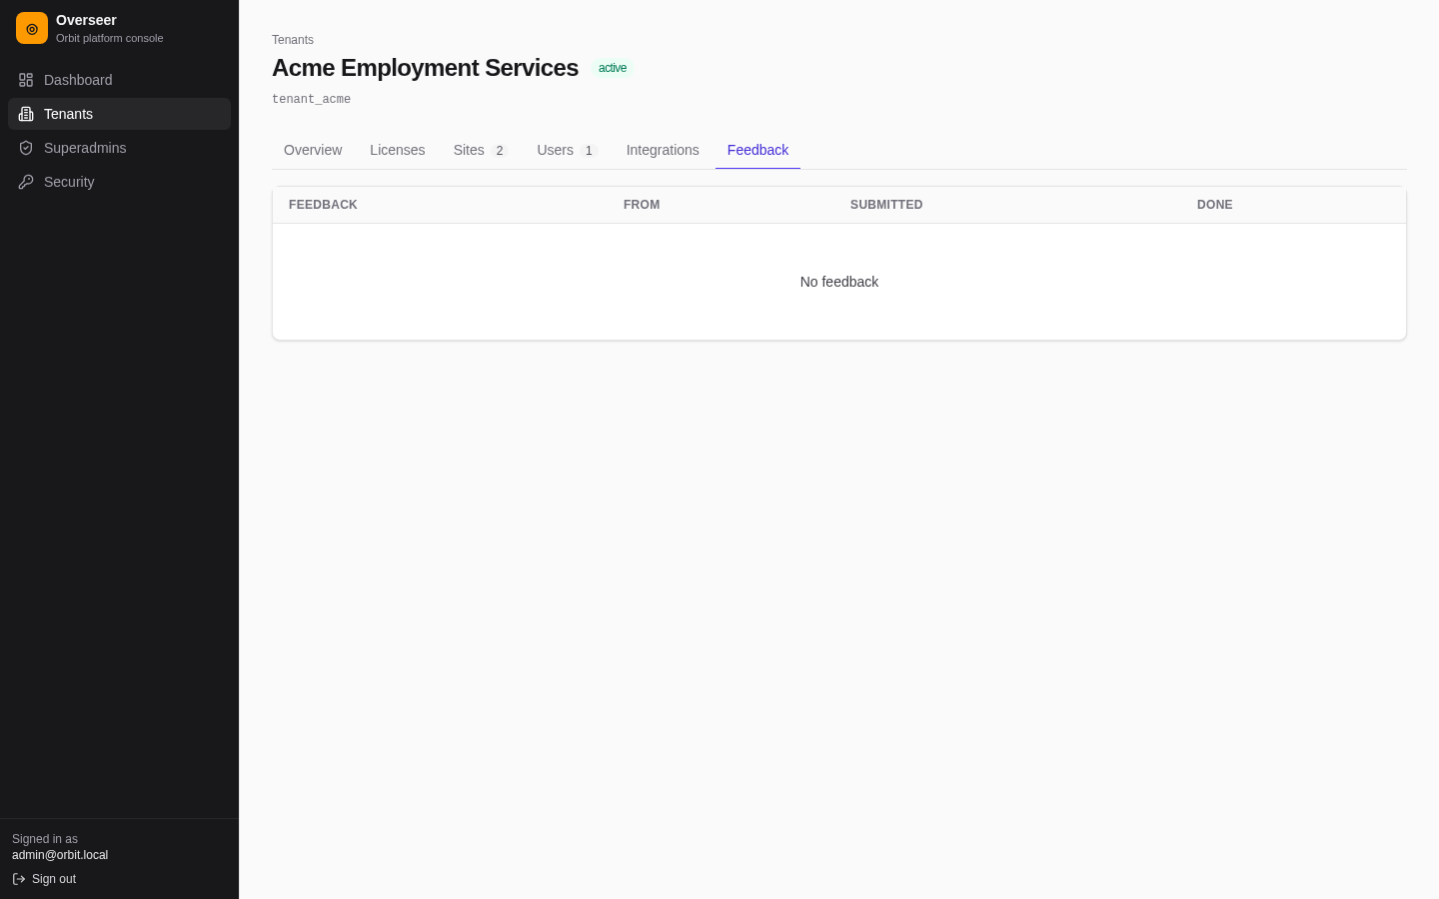Go to Security section in sidebar
Screen dimensions: 1439x899
(x=119, y=182)
